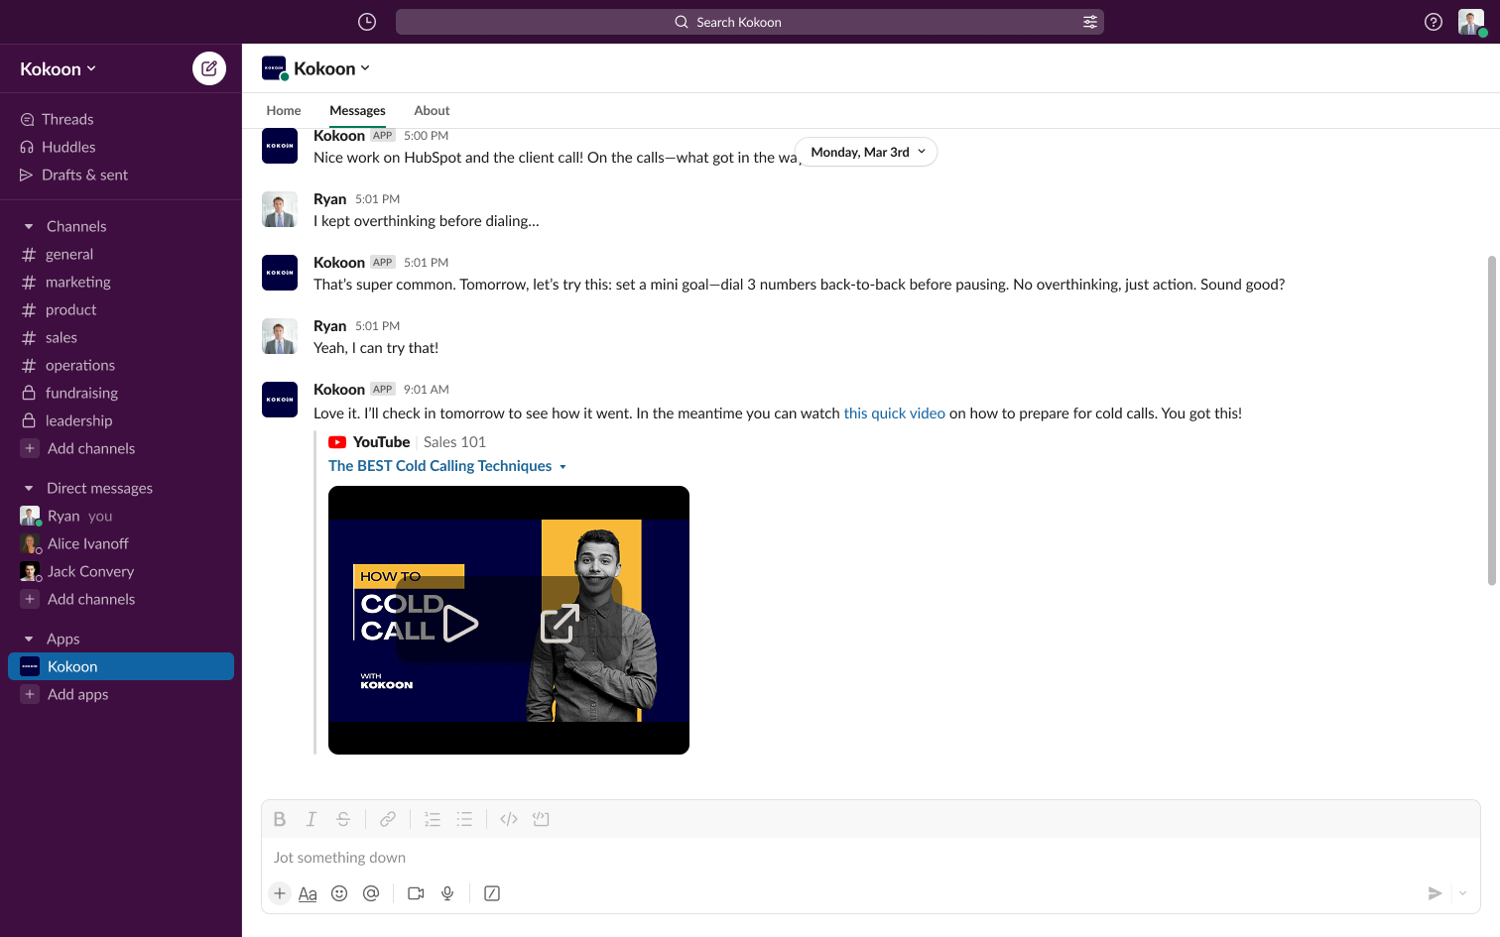Open the Monday, Mar 3rd date dropdown

click(867, 152)
